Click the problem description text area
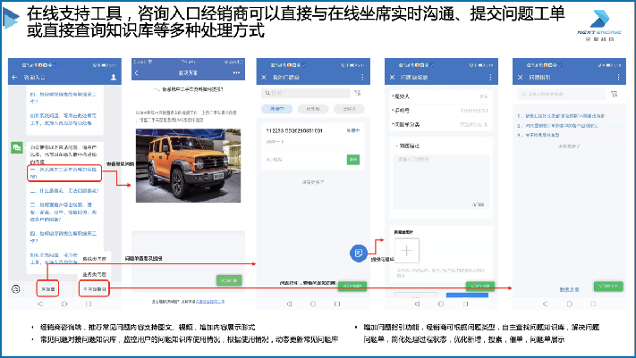636x358 pixels. (440, 170)
